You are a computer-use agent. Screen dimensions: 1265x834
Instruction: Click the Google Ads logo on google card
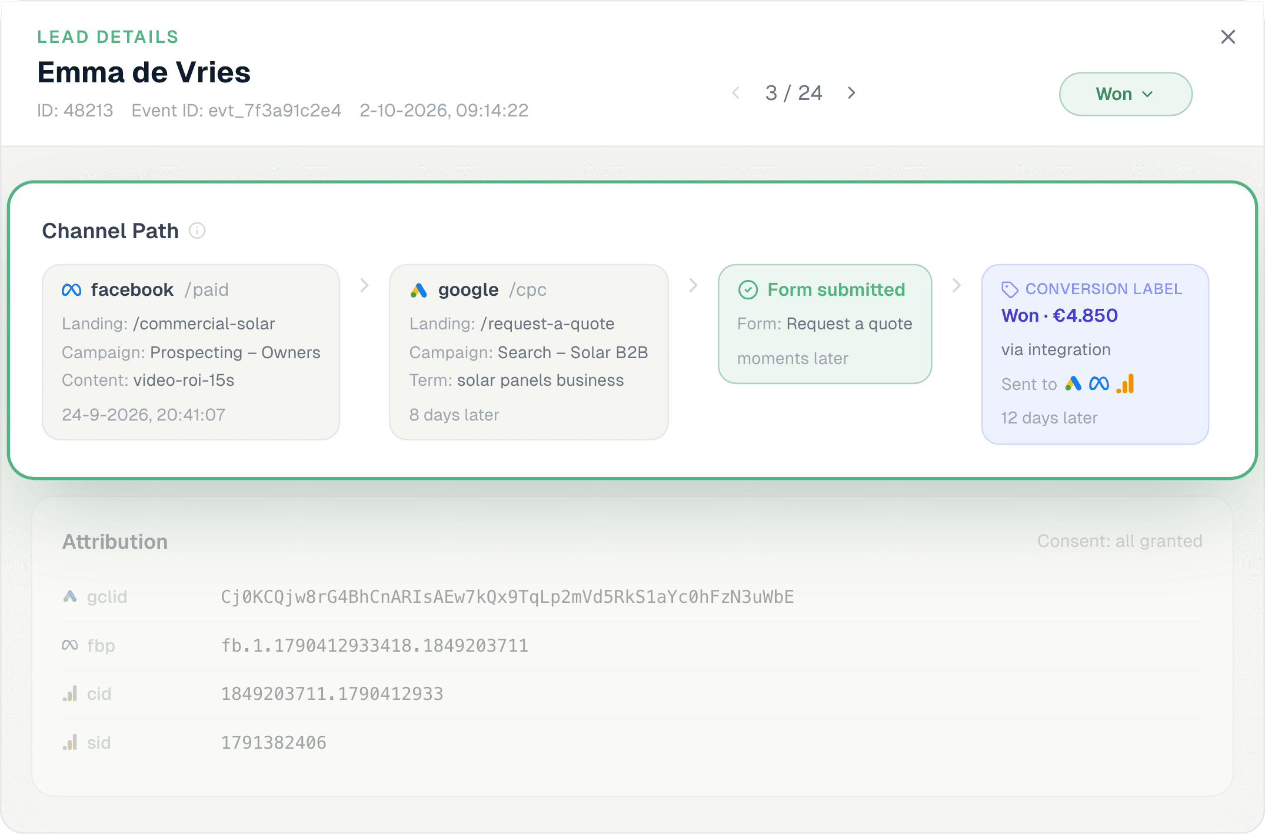(x=418, y=290)
